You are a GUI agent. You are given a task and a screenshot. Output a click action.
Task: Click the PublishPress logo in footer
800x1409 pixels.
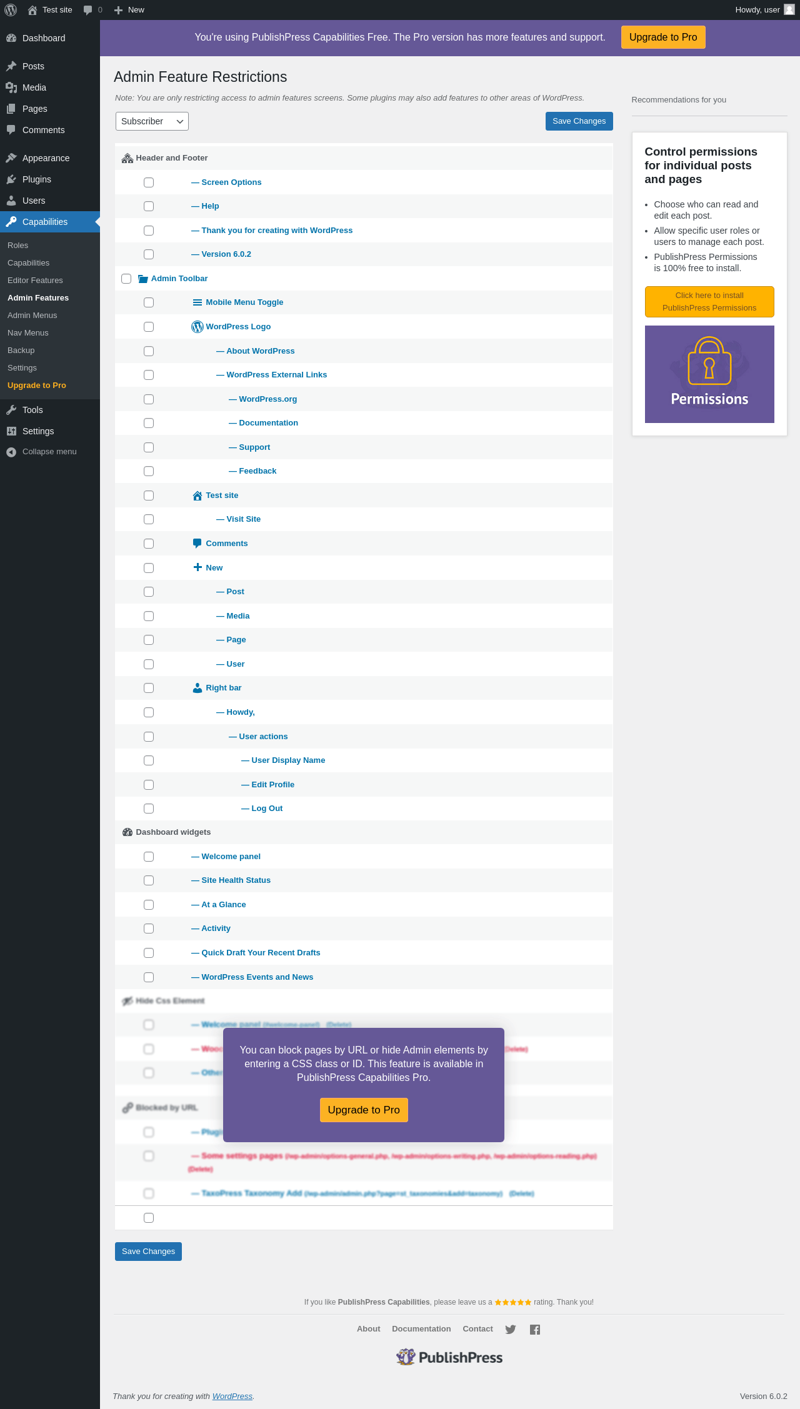[x=449, y=1357]
